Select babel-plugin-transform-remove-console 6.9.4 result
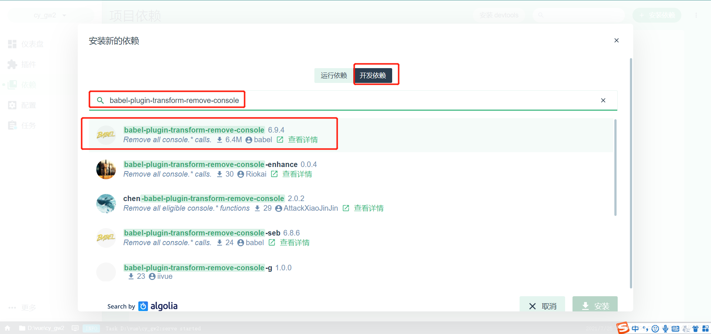The height and width of the screenshot is (334, 711). pos(351,135)
